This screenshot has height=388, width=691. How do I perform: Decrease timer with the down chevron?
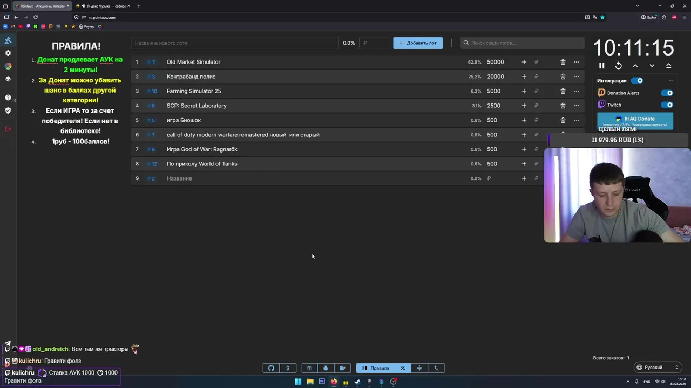pyautogui.click(x=652, y=66)
